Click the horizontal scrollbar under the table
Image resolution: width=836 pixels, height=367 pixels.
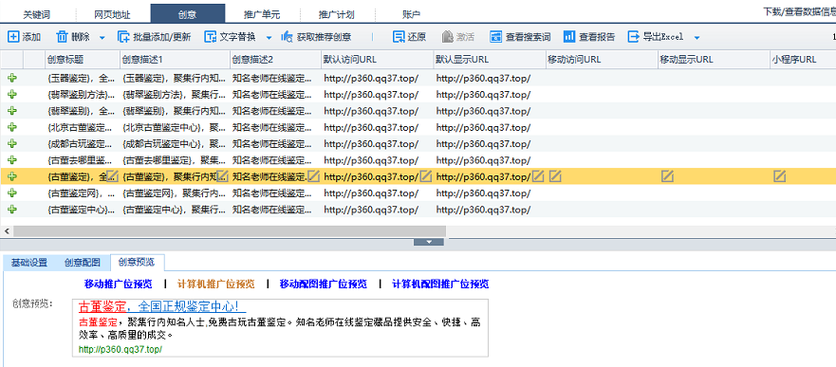[230, 231]
